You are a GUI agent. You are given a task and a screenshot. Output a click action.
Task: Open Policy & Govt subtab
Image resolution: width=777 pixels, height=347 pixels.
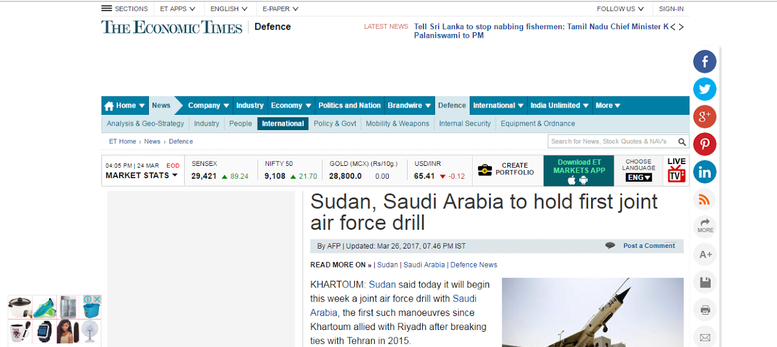tap(335, 123)
